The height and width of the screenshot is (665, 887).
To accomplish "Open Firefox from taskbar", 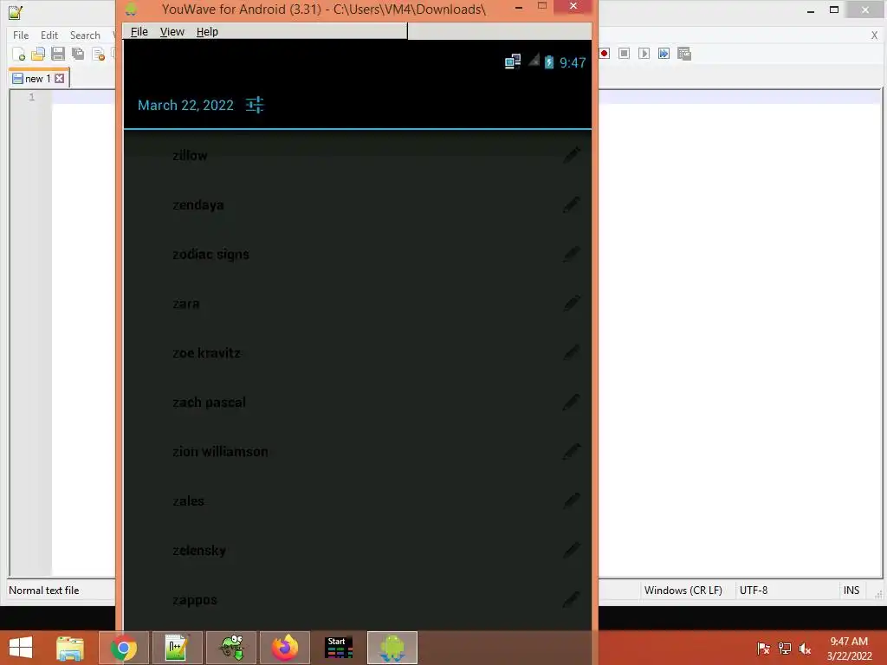I will pos(285,648).
